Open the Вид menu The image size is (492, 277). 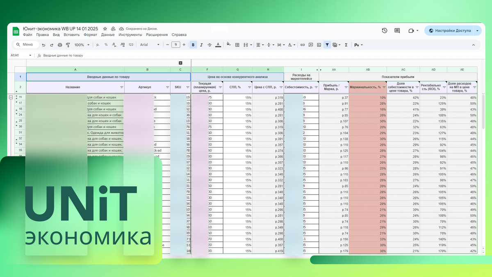coord(56,35)
